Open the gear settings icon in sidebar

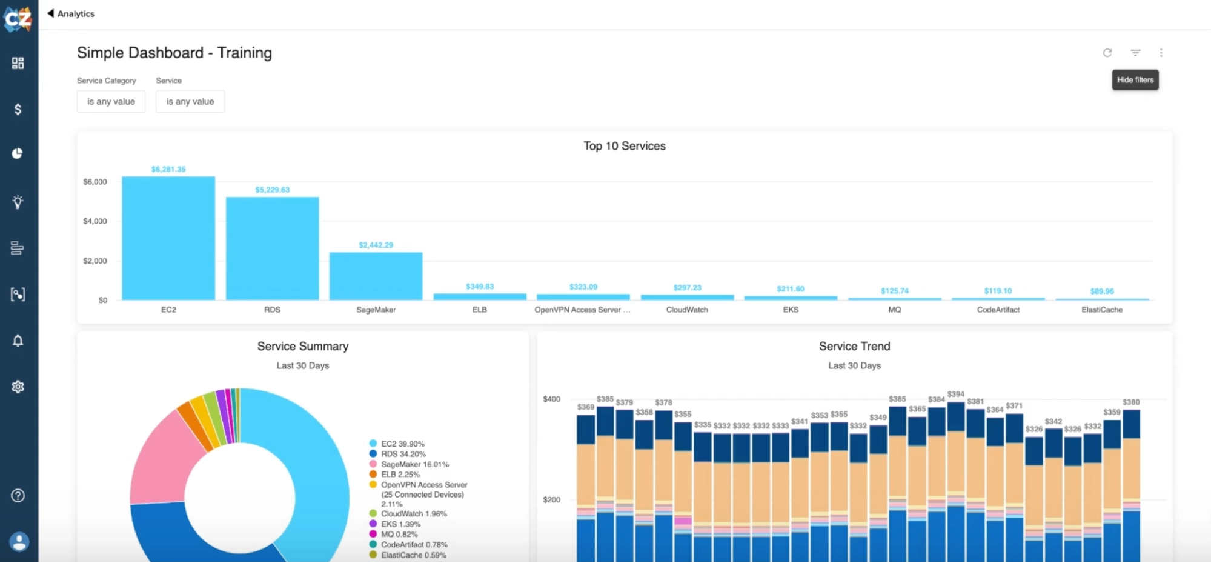pyautogui.click(x=18, y=387)
